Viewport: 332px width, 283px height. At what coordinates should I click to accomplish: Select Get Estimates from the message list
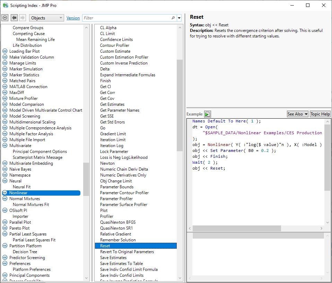coord(112,104)
